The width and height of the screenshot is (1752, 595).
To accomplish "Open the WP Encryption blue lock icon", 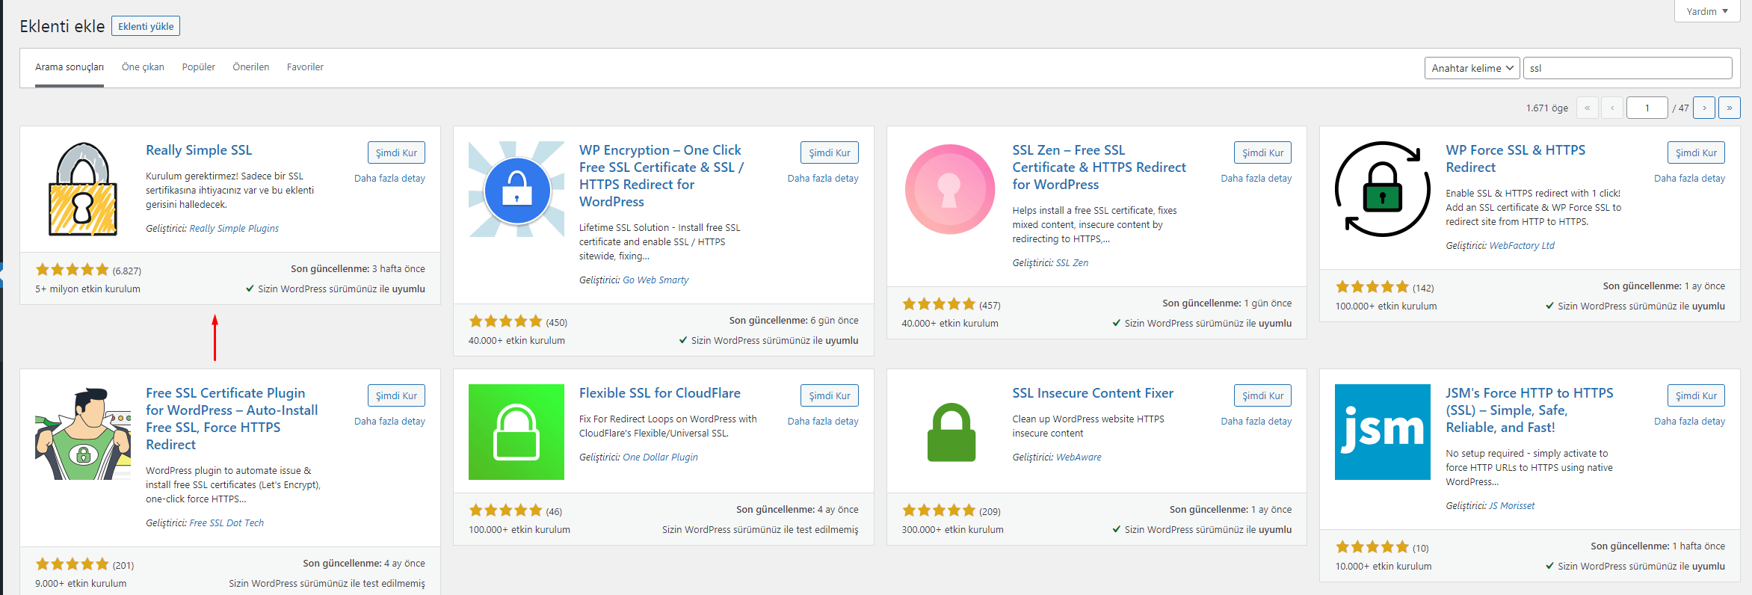I will point(516,189).
